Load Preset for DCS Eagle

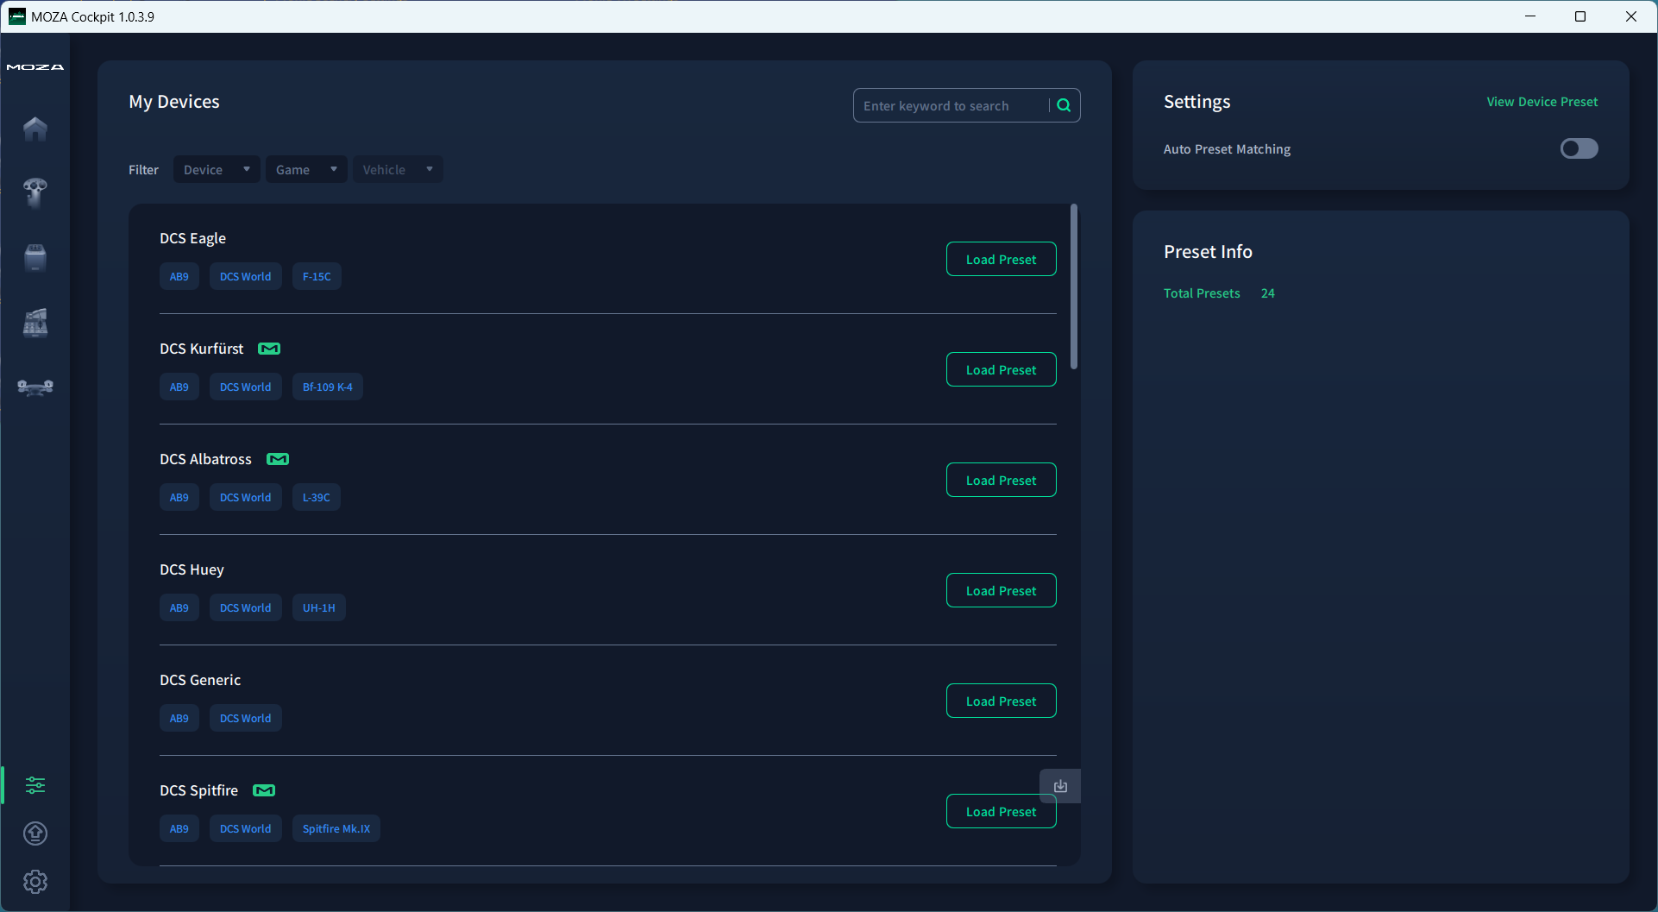coord(1001,259)
